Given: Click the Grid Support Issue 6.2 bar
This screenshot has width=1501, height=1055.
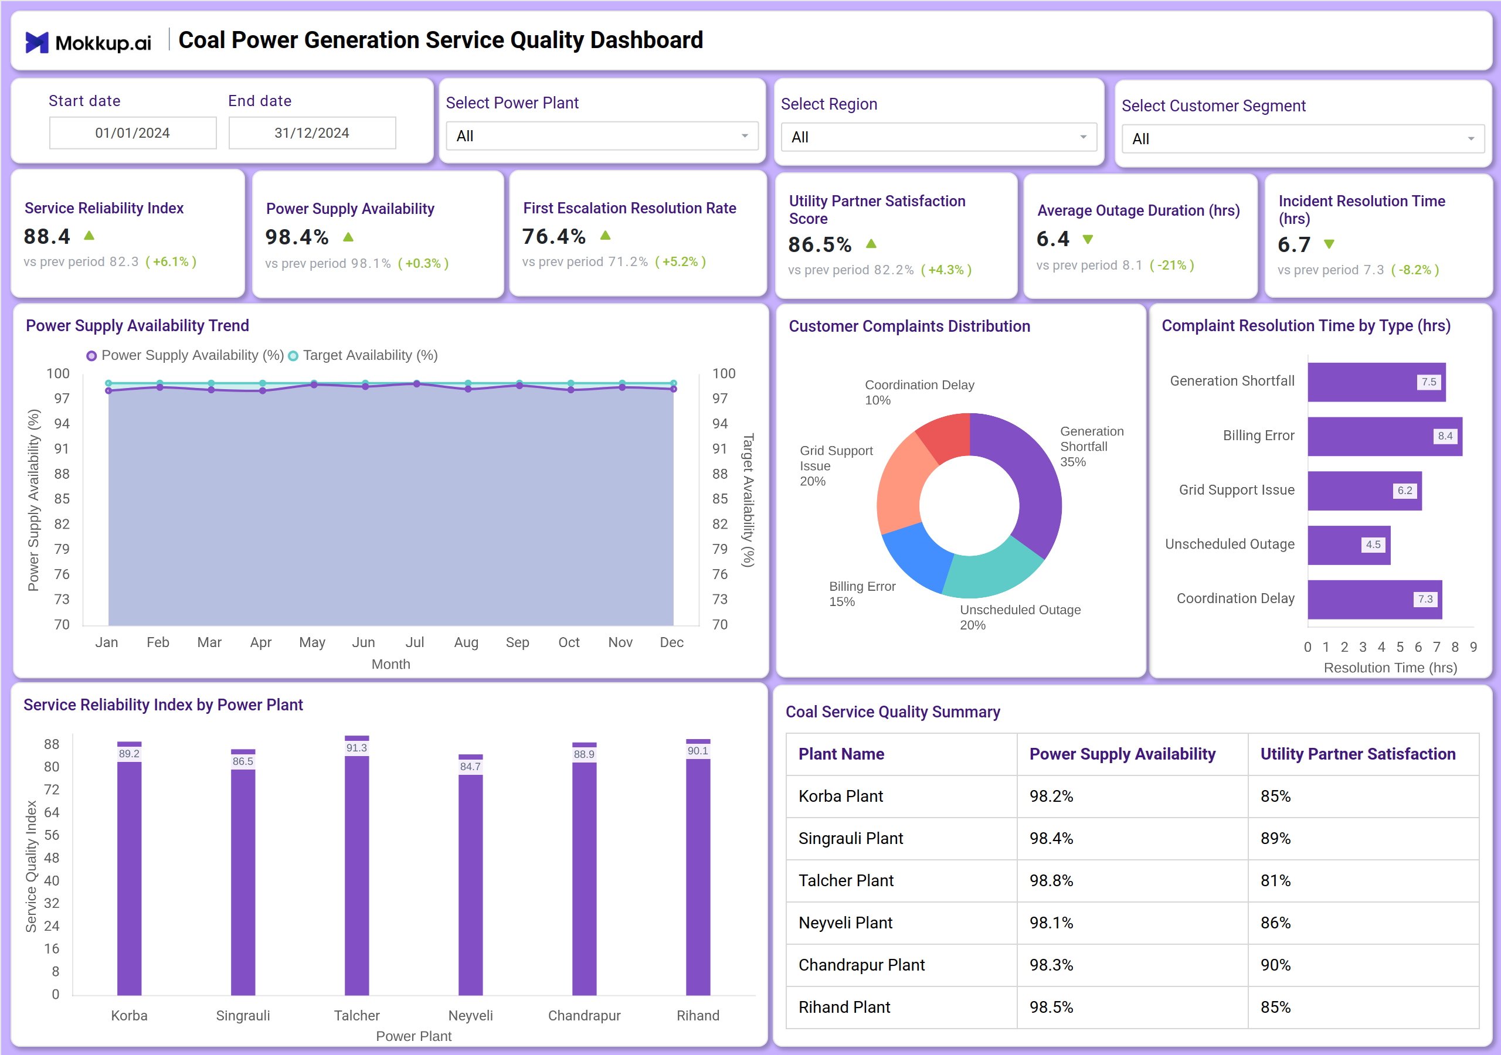Looking at the screenshot, I should coord(1364,490).
